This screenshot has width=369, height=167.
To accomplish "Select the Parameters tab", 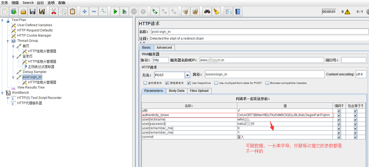I will coord(154,91).
